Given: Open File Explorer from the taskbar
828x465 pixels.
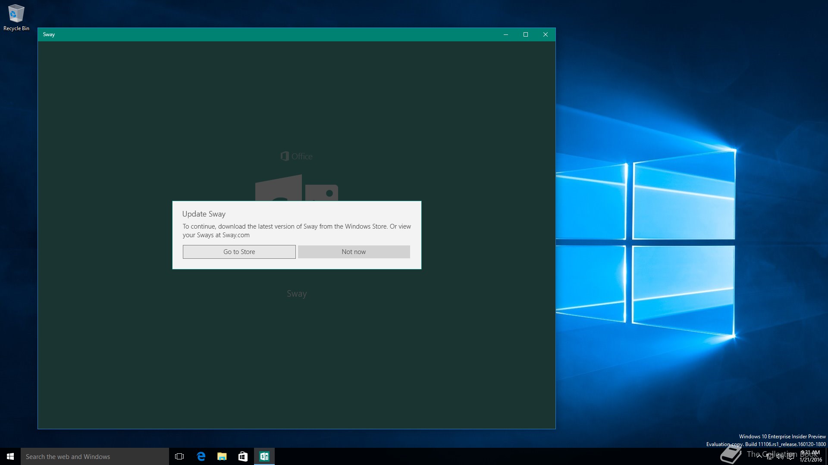Looking at the screenshot, I should [x=222, y=456].
